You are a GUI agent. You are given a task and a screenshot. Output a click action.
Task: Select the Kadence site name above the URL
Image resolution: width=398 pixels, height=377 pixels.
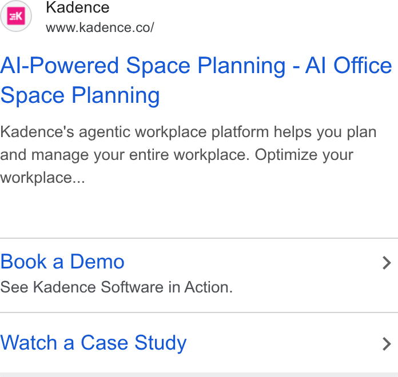[77, 7]
